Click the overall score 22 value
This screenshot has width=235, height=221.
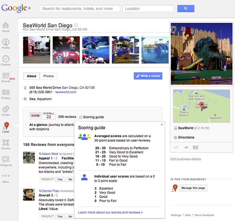[49, 117]
